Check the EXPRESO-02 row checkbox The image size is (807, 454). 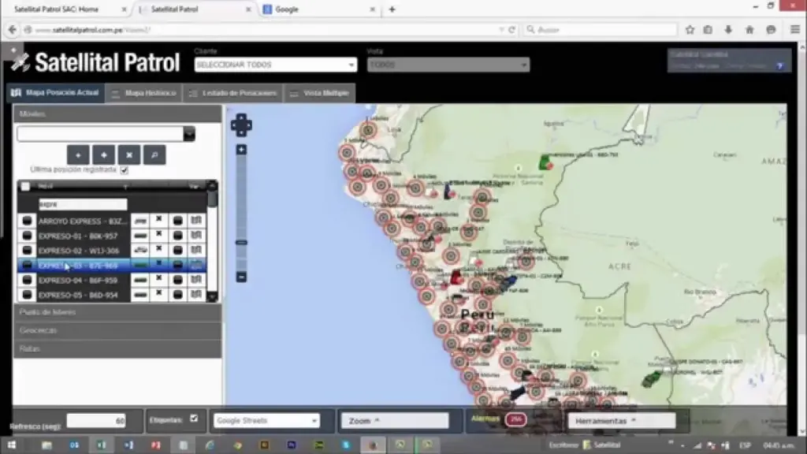tap(27, 251)
